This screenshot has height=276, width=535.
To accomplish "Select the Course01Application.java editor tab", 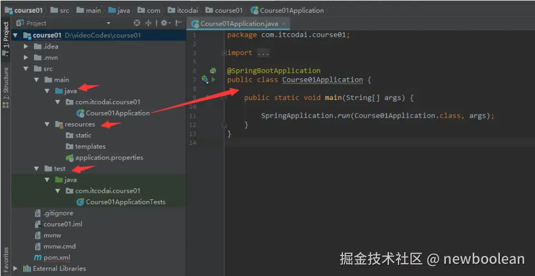I will (238, 24).
